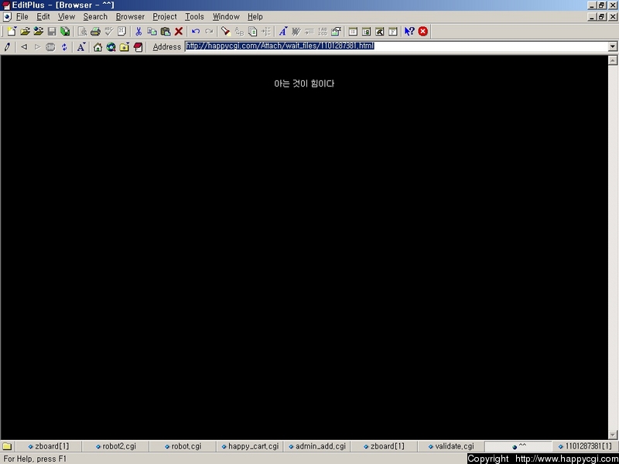Switch to the robot.cgi document tab

183,446
